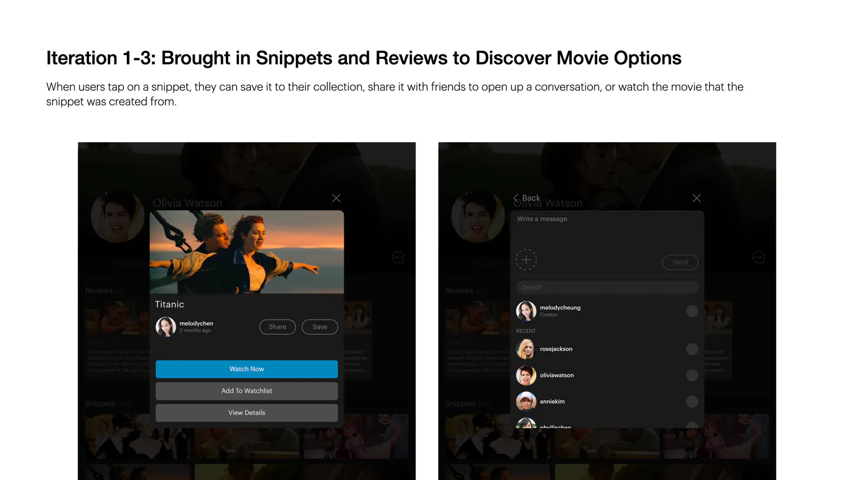Click the Titanic title text
854x480 pixels.
pyautogui.click(x=170, y=304)
